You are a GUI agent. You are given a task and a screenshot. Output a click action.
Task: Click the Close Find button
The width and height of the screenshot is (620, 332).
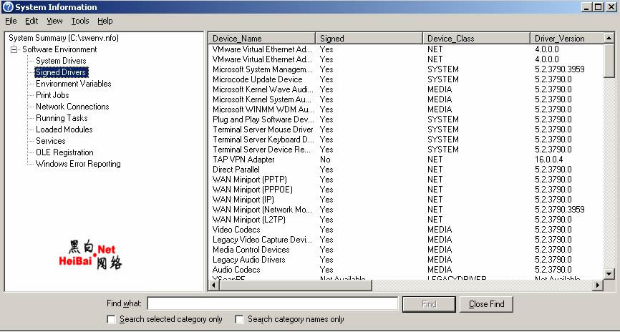[486, 304]
